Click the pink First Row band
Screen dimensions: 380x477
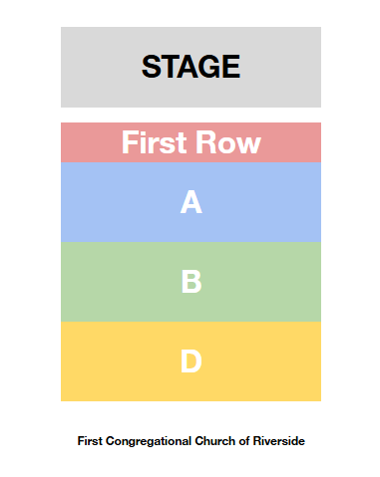[190, 142]
